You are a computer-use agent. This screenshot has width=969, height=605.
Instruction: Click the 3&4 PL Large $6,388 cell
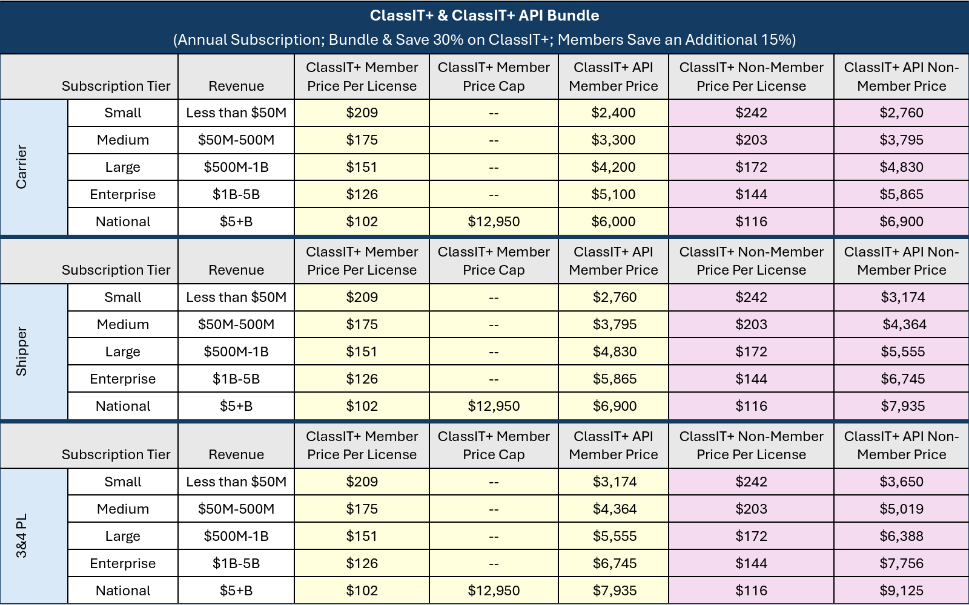(901, 536)
